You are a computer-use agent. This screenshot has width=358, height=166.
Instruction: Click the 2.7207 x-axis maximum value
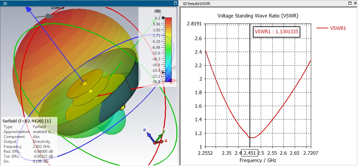(311, 152)
